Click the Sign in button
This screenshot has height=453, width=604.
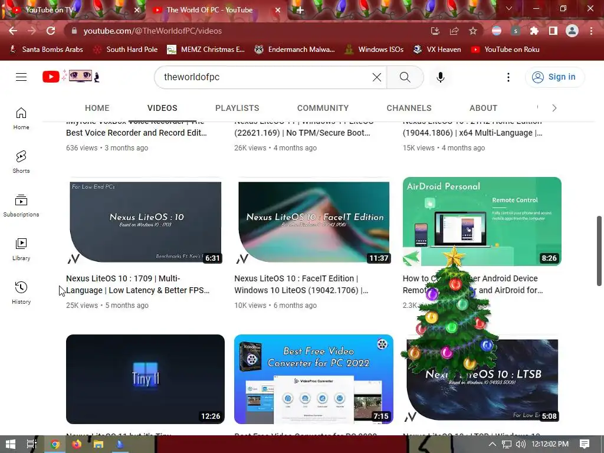[554, 77]
